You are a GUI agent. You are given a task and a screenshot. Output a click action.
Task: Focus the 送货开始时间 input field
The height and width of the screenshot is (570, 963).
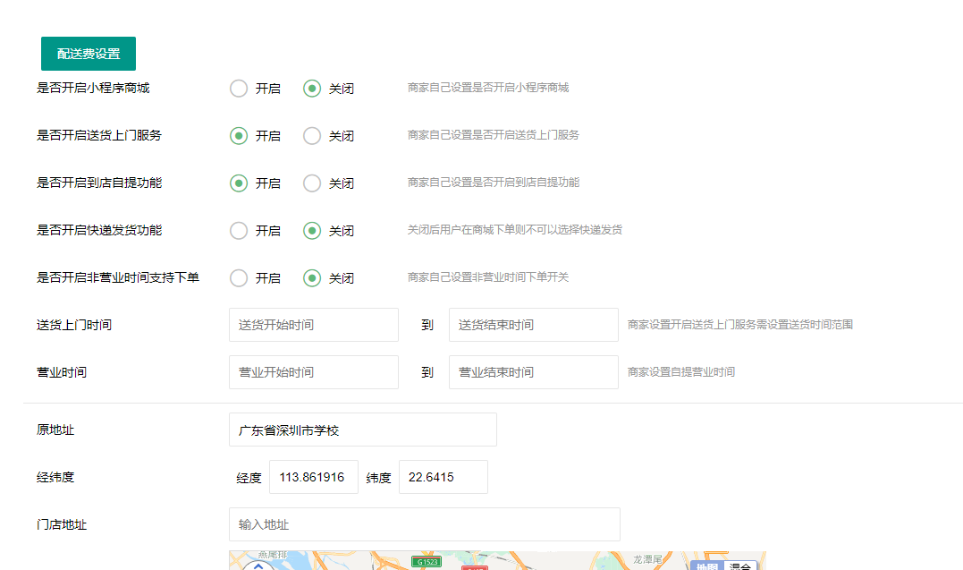tap(314, 325)
